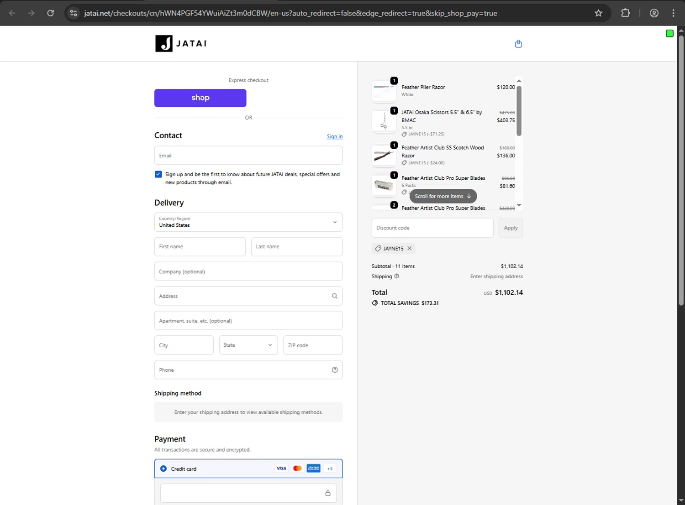Click the Mastercard logo
Viewport: 685px width, 505px height.
click(x=297, y=469)
